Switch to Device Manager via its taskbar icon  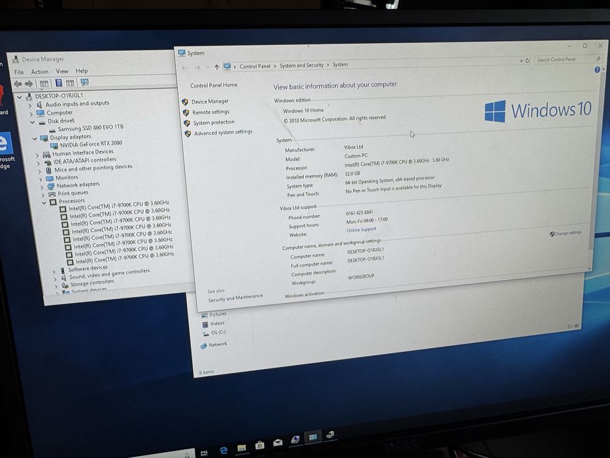[330, 435]
